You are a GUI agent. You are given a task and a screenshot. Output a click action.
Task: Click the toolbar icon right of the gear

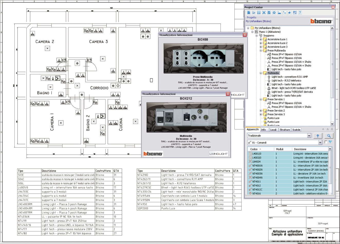pos(279,13)
